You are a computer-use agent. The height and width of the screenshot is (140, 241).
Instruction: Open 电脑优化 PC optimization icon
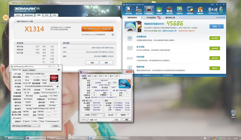(180, 10)
